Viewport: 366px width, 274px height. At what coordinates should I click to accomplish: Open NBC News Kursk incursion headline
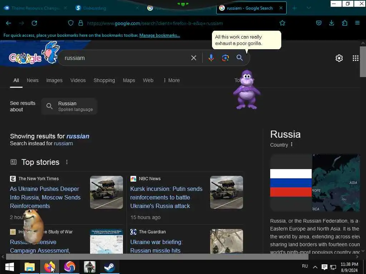pyautogui.click(x=166, y=197)
